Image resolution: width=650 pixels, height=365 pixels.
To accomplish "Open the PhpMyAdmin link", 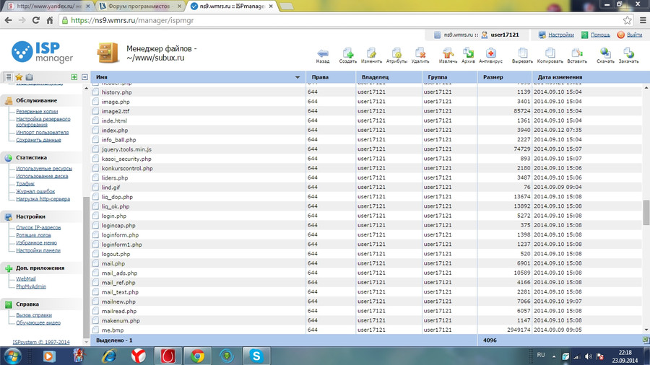I will tap(31, 287).
